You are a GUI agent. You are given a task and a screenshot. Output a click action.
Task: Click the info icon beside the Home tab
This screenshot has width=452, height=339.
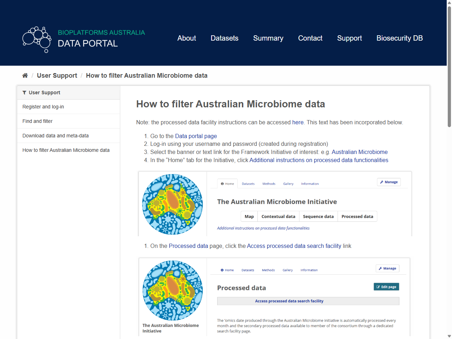click(x=221, y=184)
